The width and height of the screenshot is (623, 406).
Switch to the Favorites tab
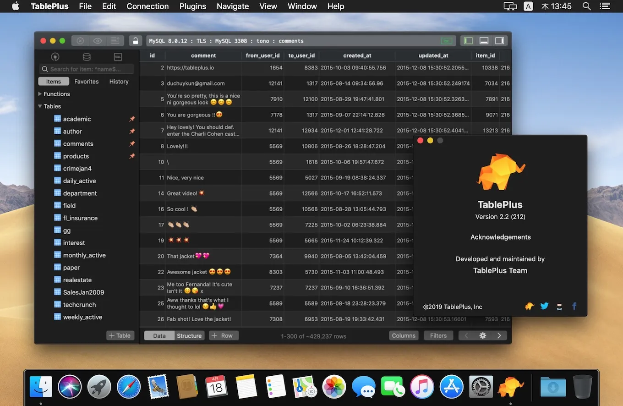(87, 82)
